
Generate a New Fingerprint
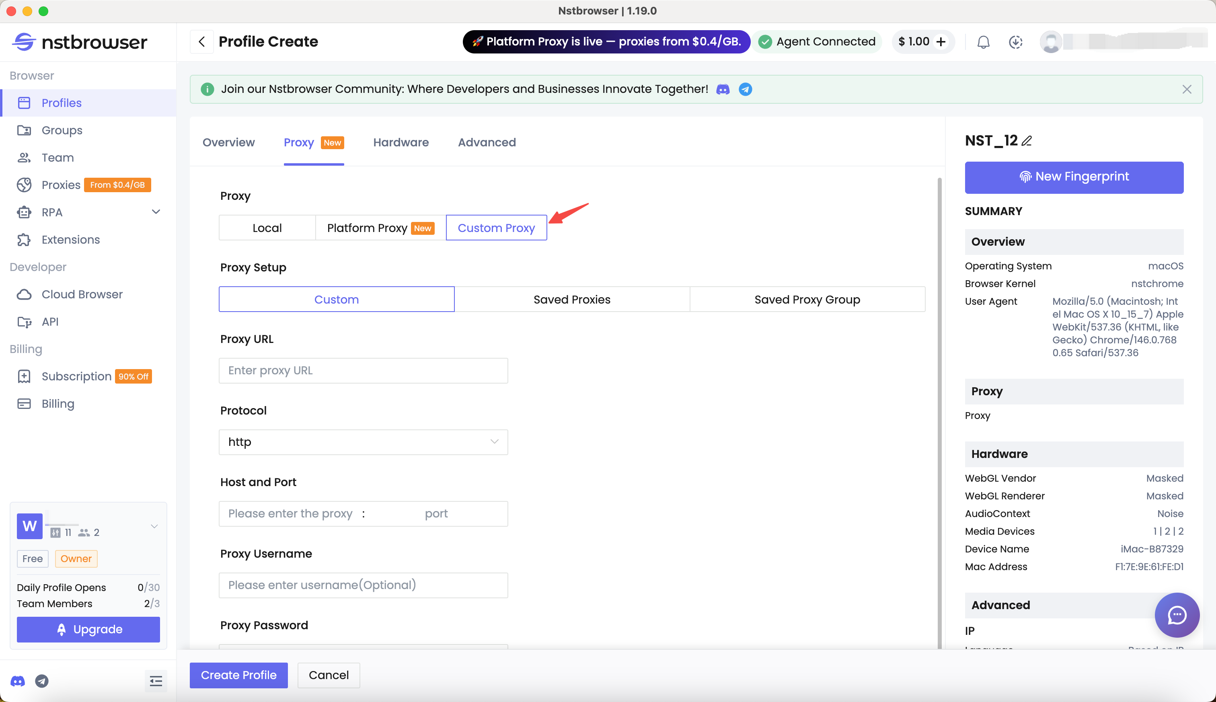pos(1074,177)
